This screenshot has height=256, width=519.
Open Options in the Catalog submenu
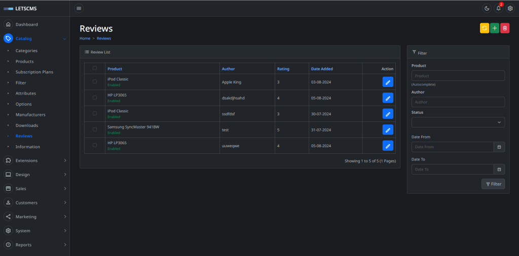pyautogui.click(x=23, y=104)
